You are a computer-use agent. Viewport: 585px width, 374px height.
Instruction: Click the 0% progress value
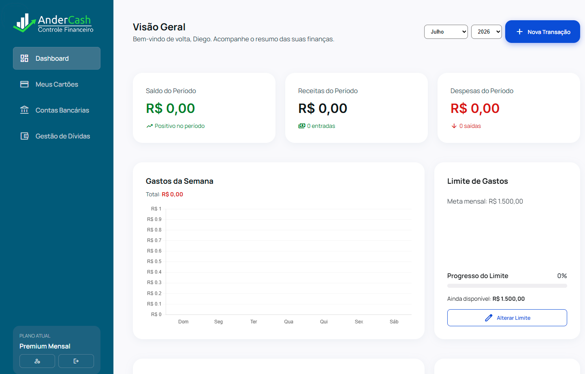pyautogui.click(x=562, y=276)
